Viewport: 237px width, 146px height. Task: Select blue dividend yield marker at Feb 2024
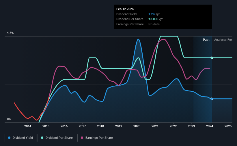(212, 99)
